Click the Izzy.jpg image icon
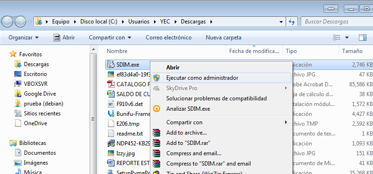Screen dimensions: 373x174 point(111,153)
